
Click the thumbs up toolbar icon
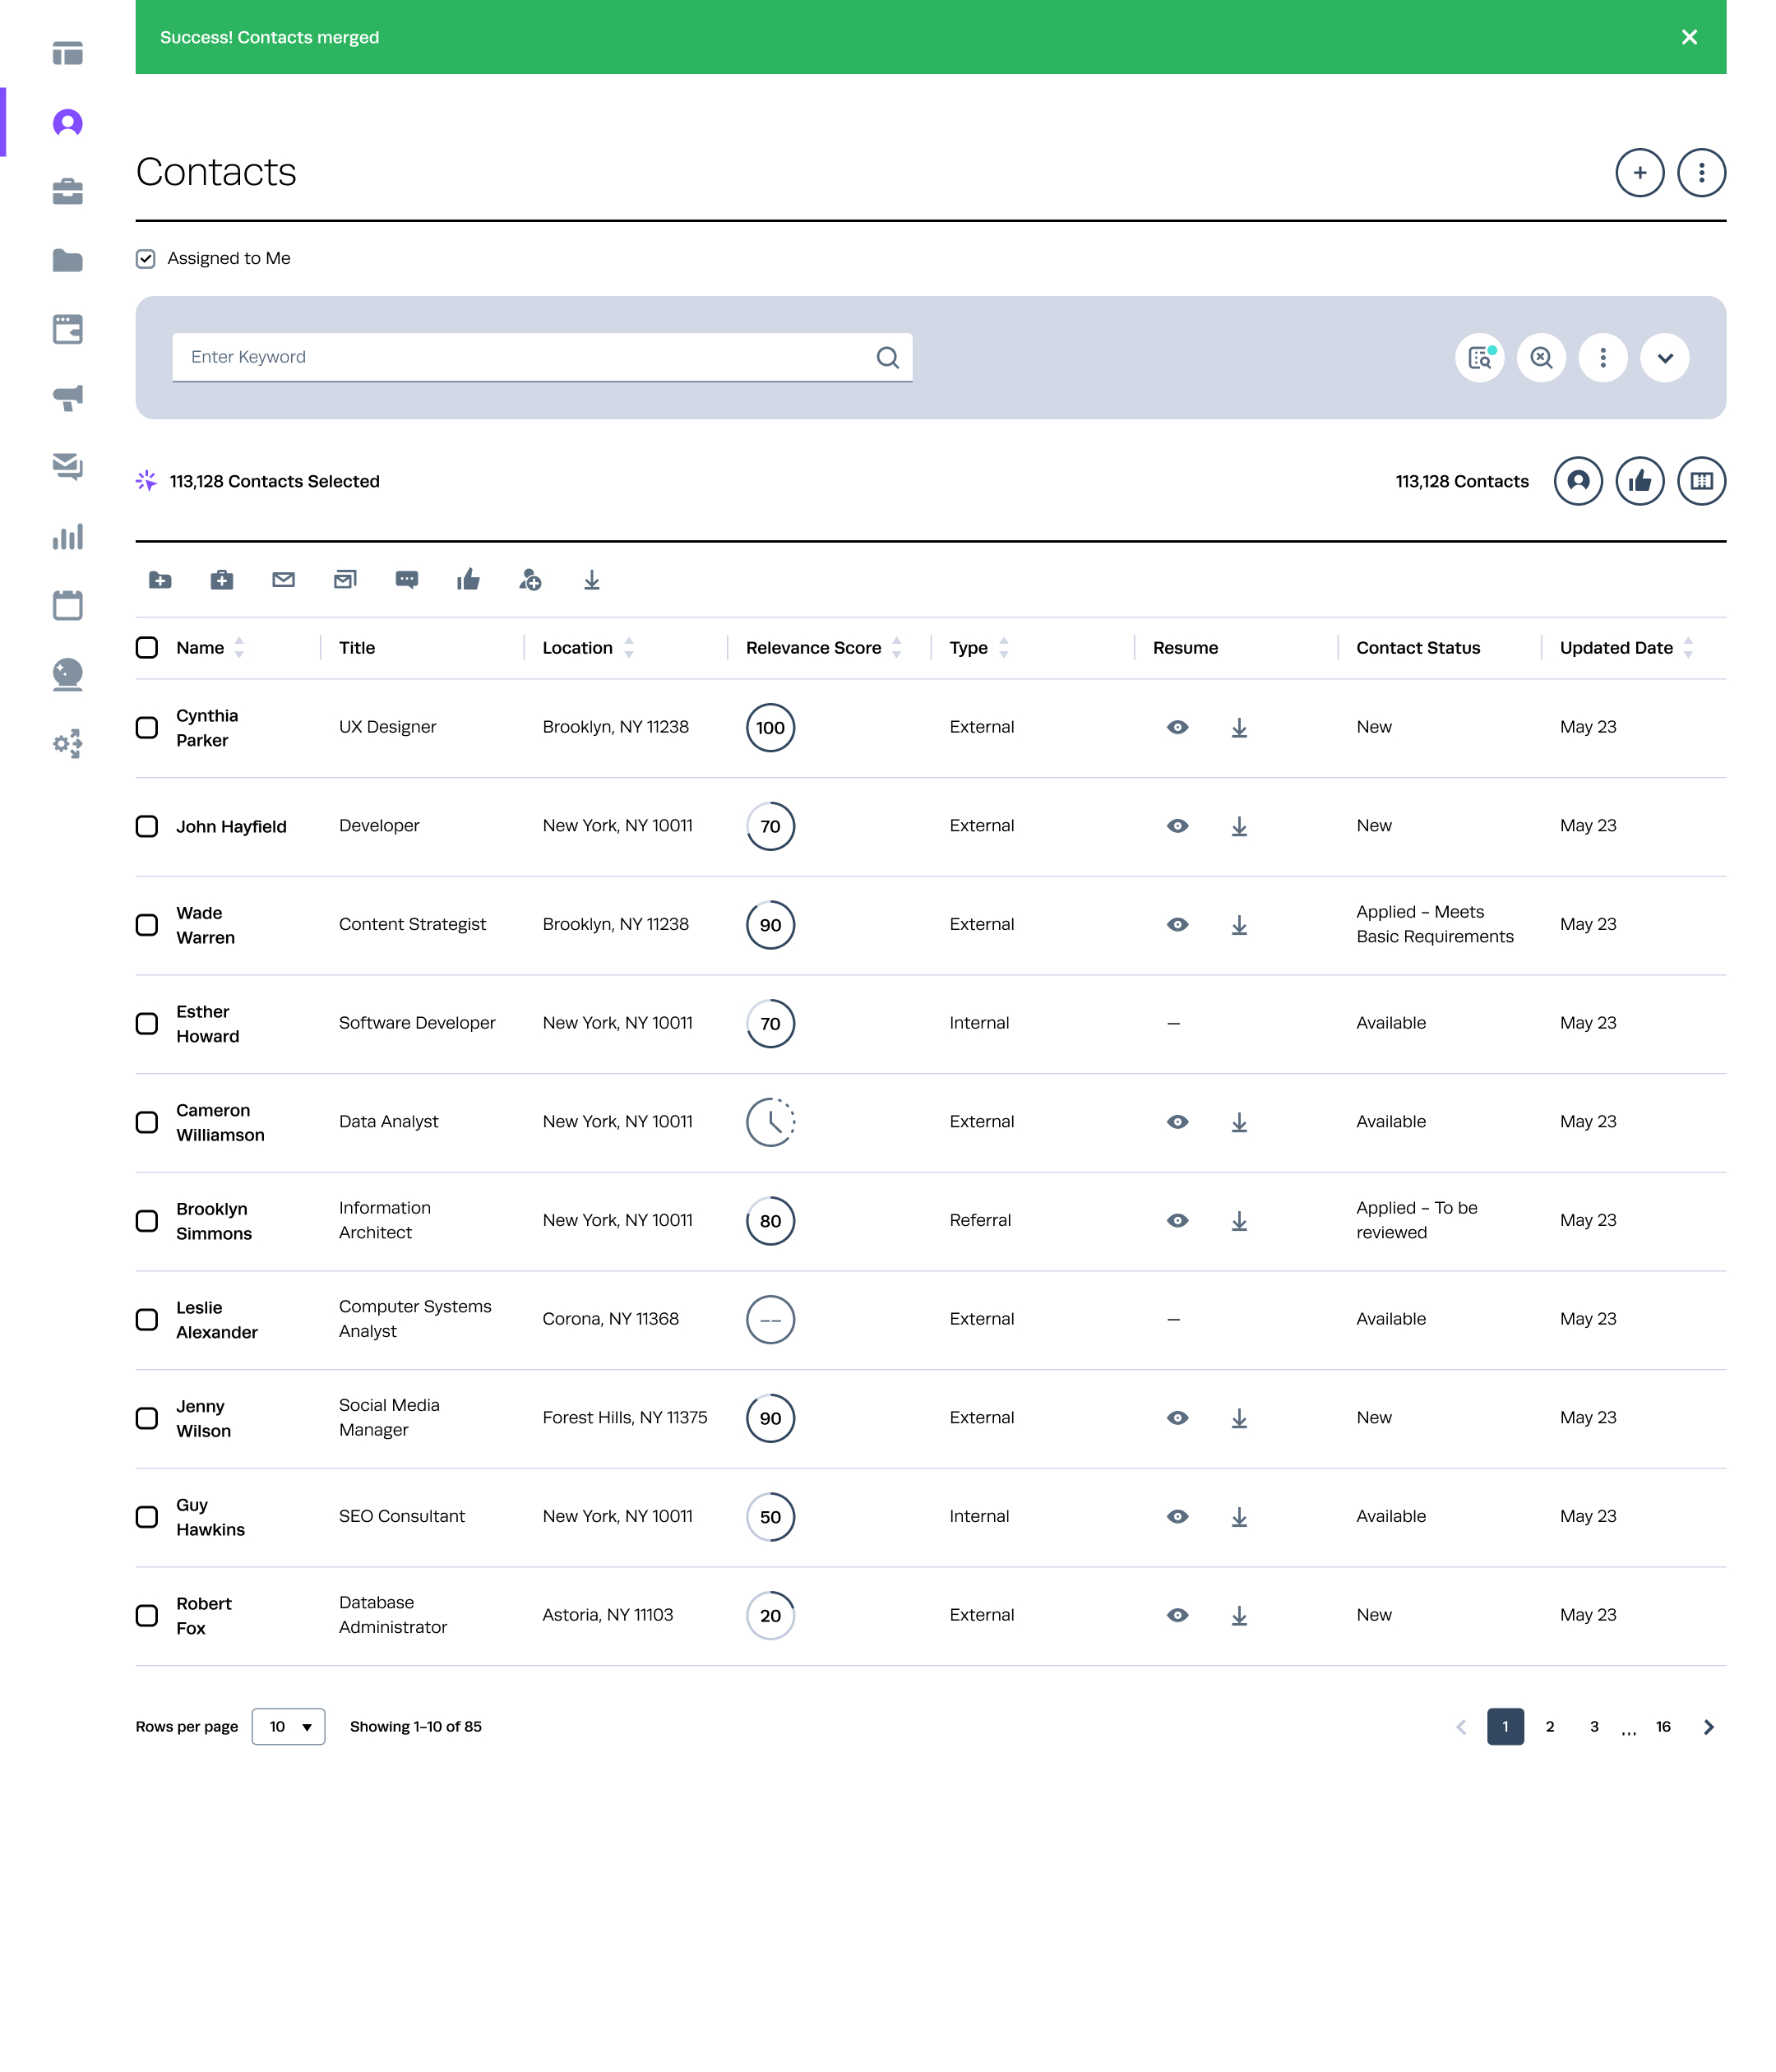pos(468,580)
